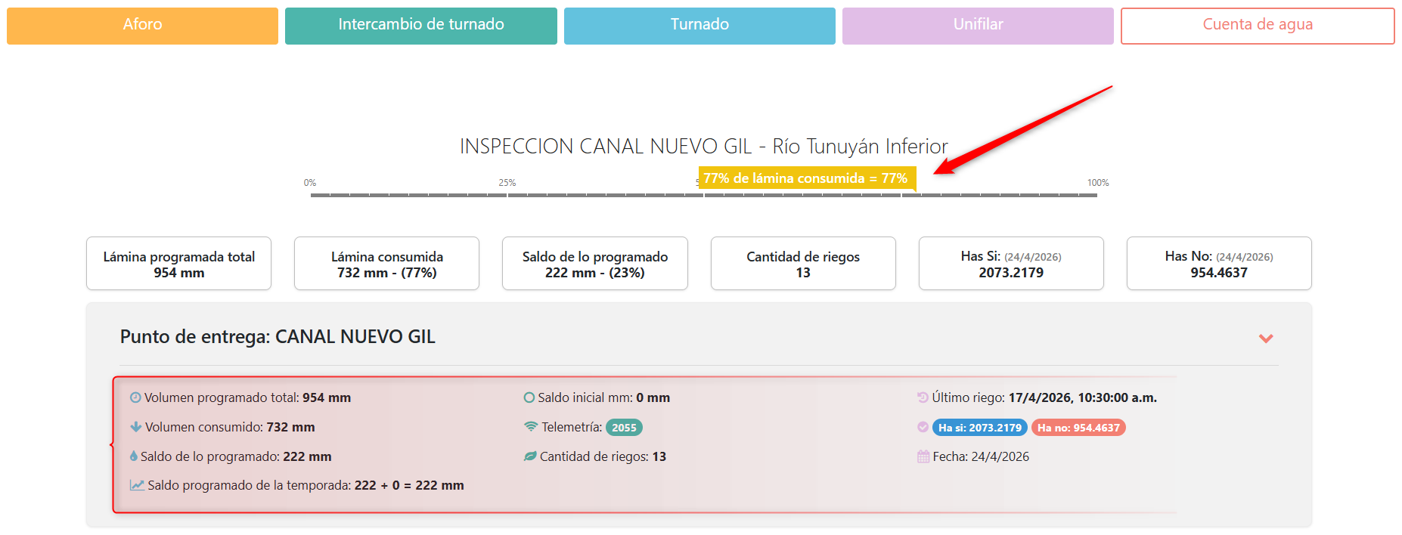Collapse the Punto de entrega panel with the chevron
This screenshot has height=535, width=1402.
tap(1266, 338)
